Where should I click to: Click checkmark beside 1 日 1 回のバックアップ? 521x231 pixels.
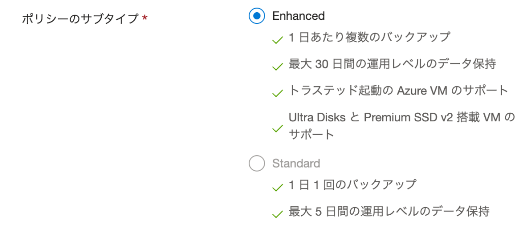(x=277, y=187)
